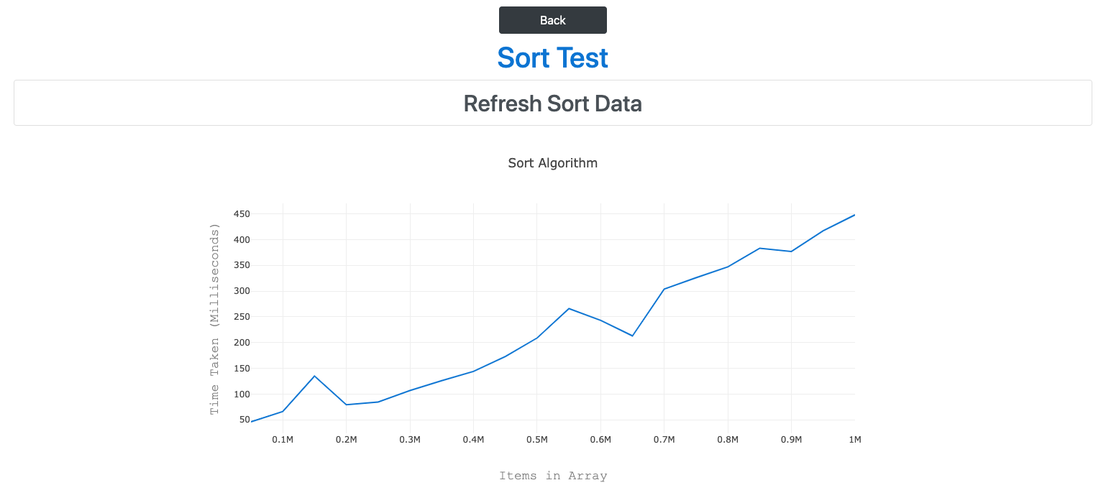Image resolution: width=1106 pixels, height=503 pixels.
Task: Select the Sort Algorithm chart title
Action: (552, 163)
